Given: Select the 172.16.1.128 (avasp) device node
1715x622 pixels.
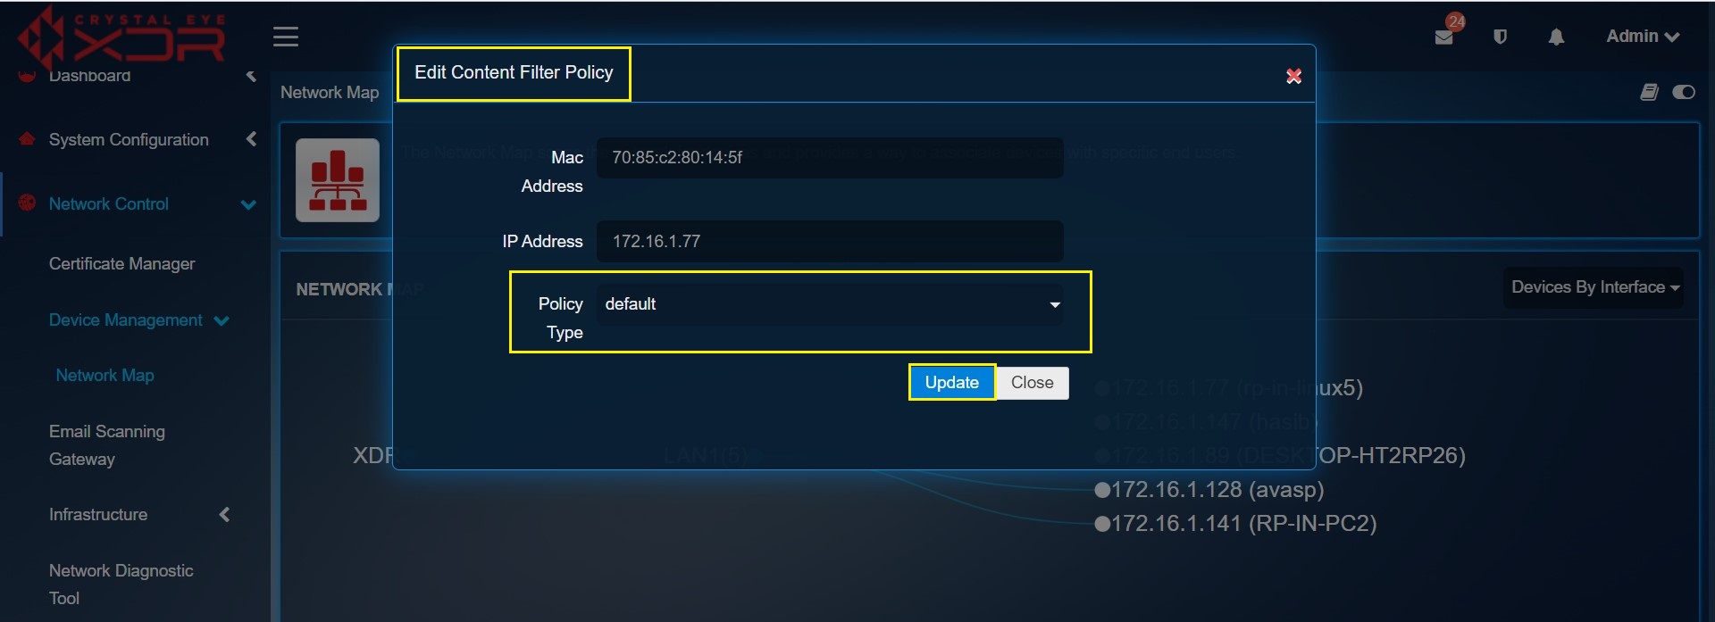Looking at the screenshot, I should (x=1209, y=490).
